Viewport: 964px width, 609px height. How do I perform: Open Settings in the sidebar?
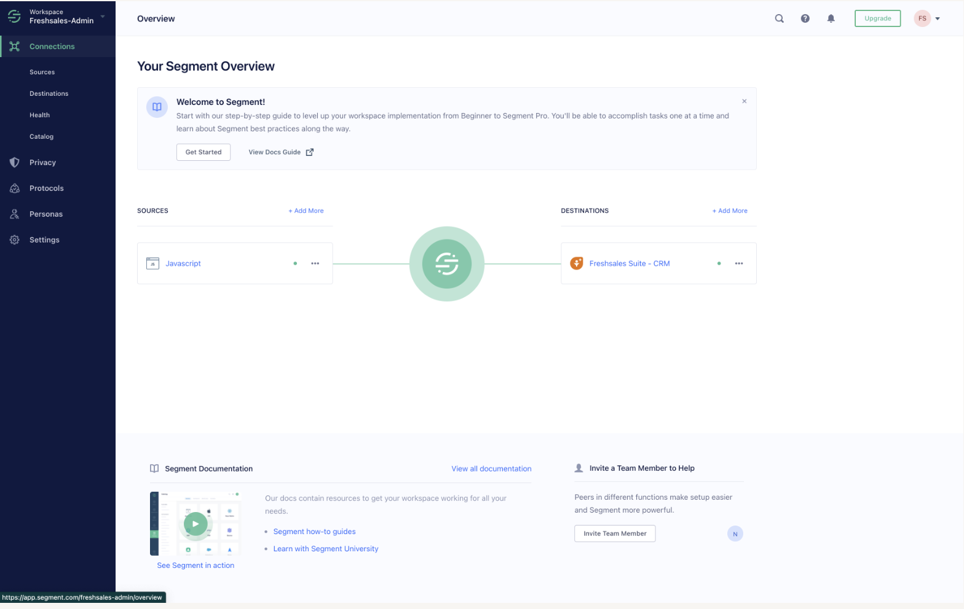[x=44, y=240]
